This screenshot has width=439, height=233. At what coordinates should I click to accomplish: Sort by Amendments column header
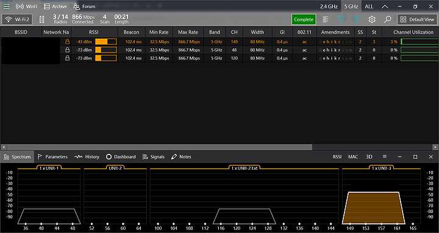pyautogui.click(x=335, y=32)
